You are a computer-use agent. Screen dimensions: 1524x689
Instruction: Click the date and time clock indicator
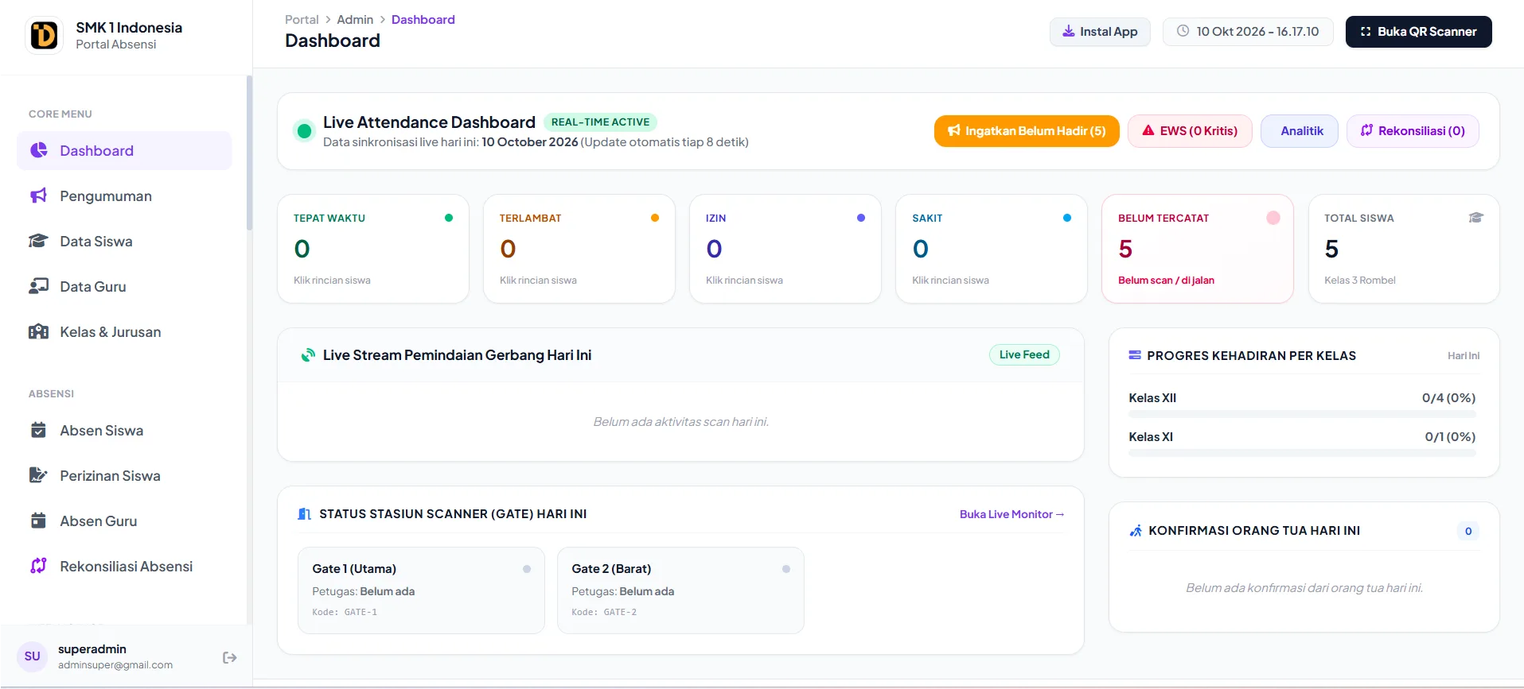point(1248,32)
